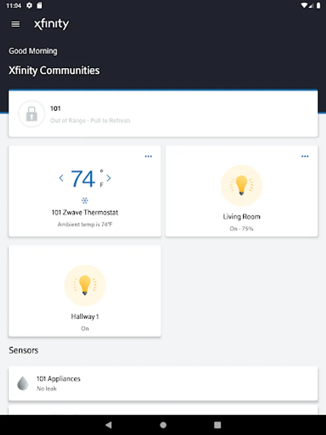Open the 101 Appliances sensor row

[x=163, y=383]
